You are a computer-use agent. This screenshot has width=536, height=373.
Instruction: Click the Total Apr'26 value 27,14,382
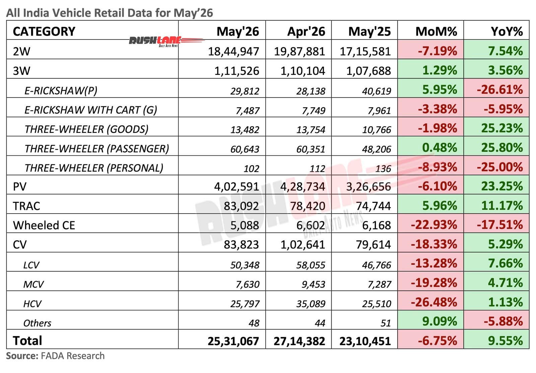(x=299, y=341)
